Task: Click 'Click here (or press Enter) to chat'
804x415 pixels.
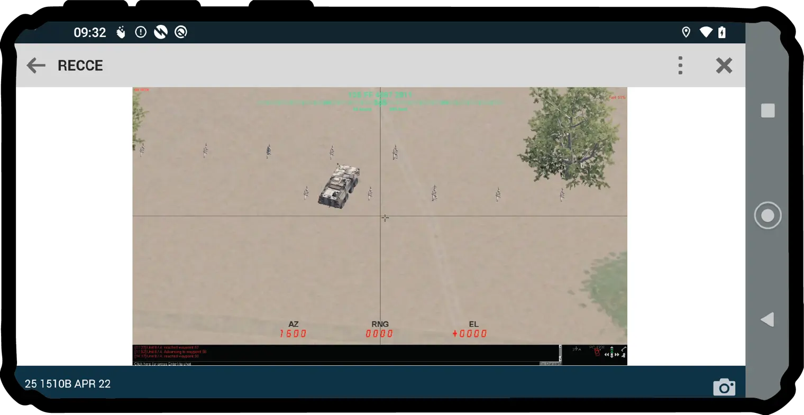Action: (164, 364)
